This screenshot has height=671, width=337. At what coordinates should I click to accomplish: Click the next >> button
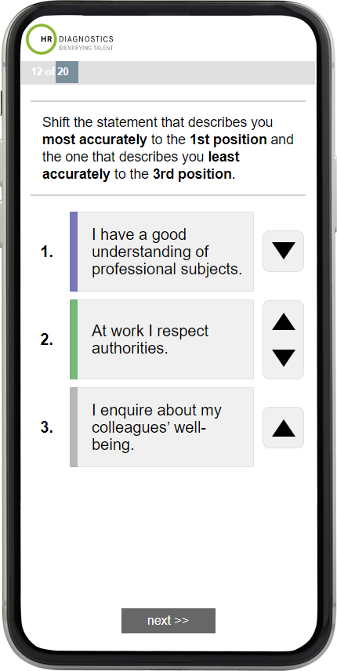point(168,621)
